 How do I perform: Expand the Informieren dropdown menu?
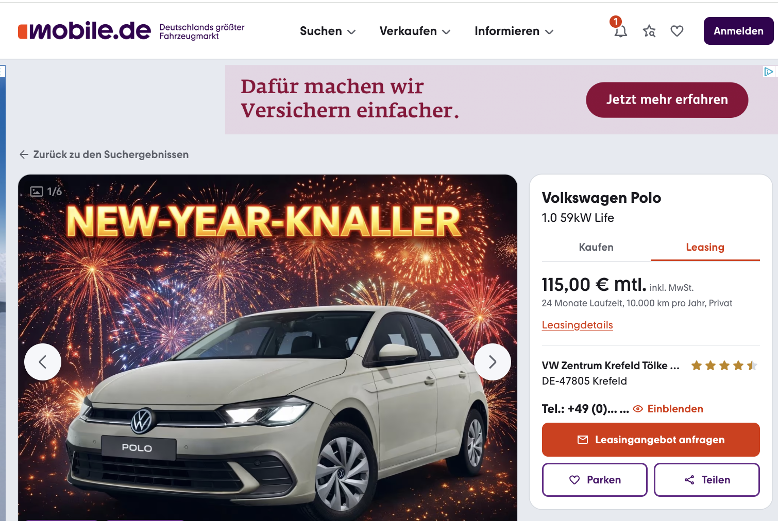click(x=514, y=31)
